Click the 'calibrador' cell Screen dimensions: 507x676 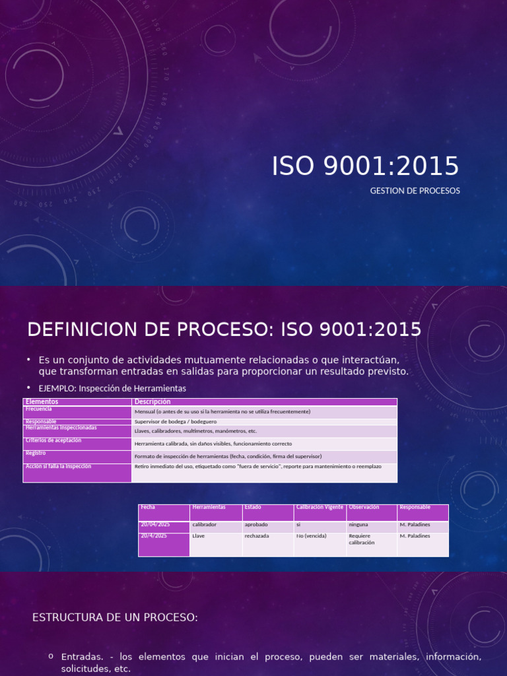(x=216, y=527)
